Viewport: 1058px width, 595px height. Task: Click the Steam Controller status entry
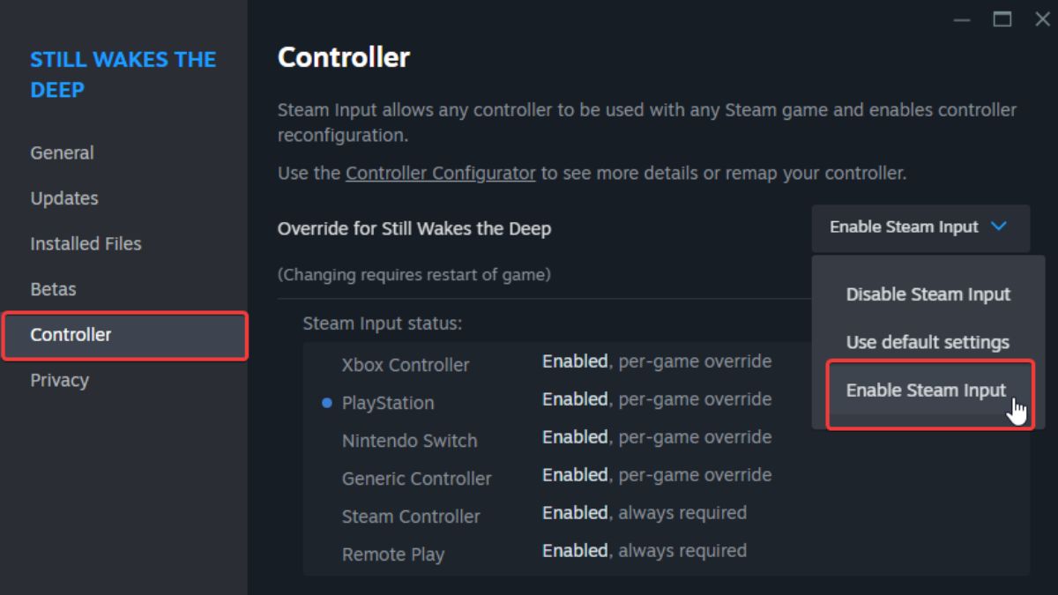(x=555, y=515)
